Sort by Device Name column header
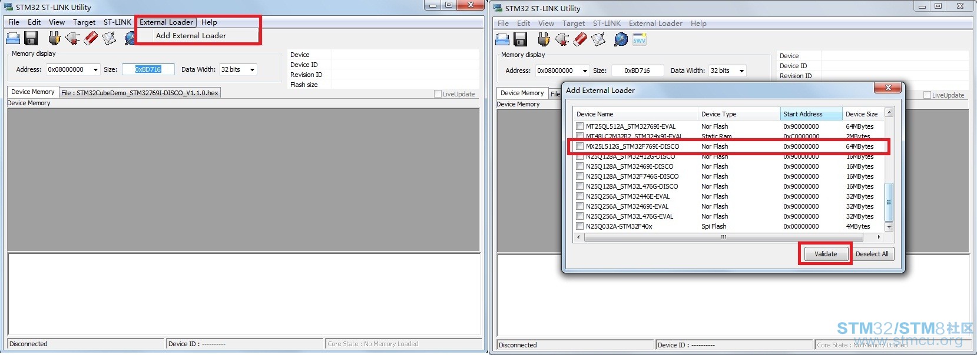Screen dimensions: 977x355 [x=635, y=114]
